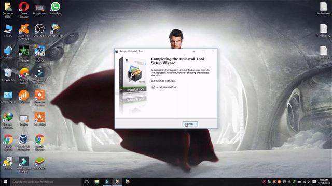This screenshot has height=186, width=332.
Task: Select the Network desktop icon
Action: point(8,53)
